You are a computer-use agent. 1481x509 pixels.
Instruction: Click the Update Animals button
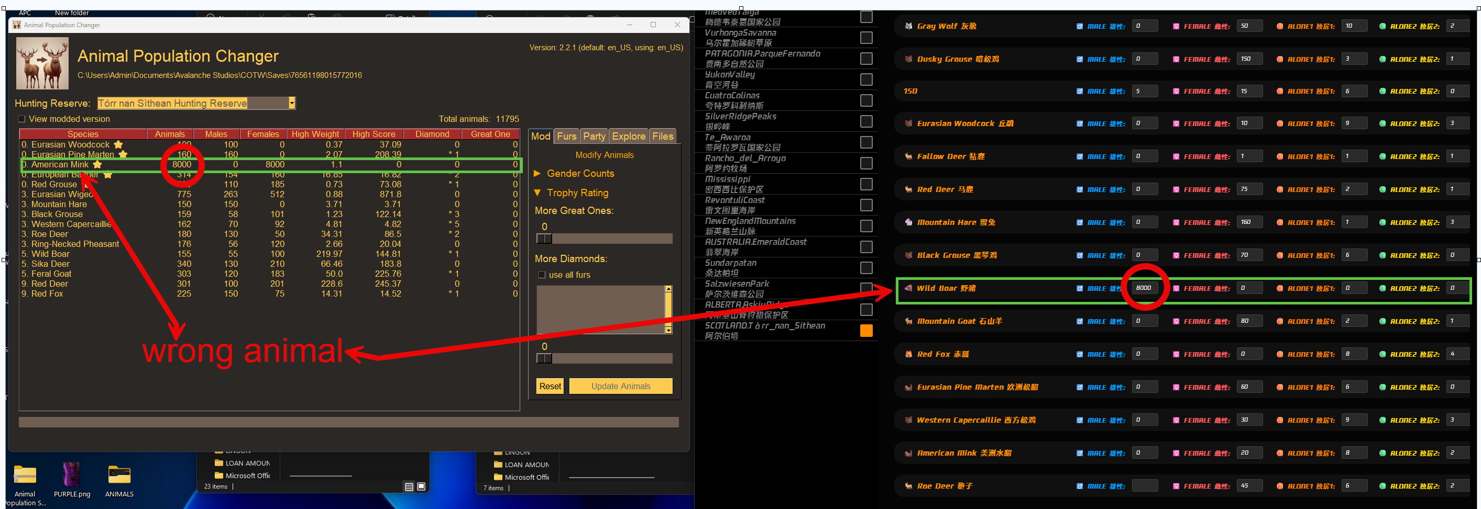(x=620, y=386)
